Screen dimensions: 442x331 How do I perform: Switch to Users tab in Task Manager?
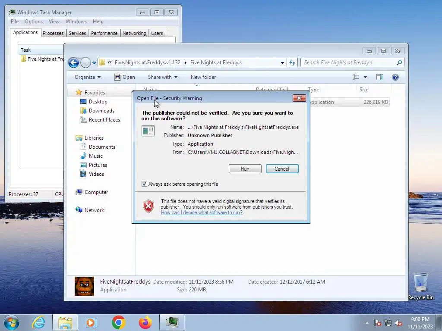[157, 33]
